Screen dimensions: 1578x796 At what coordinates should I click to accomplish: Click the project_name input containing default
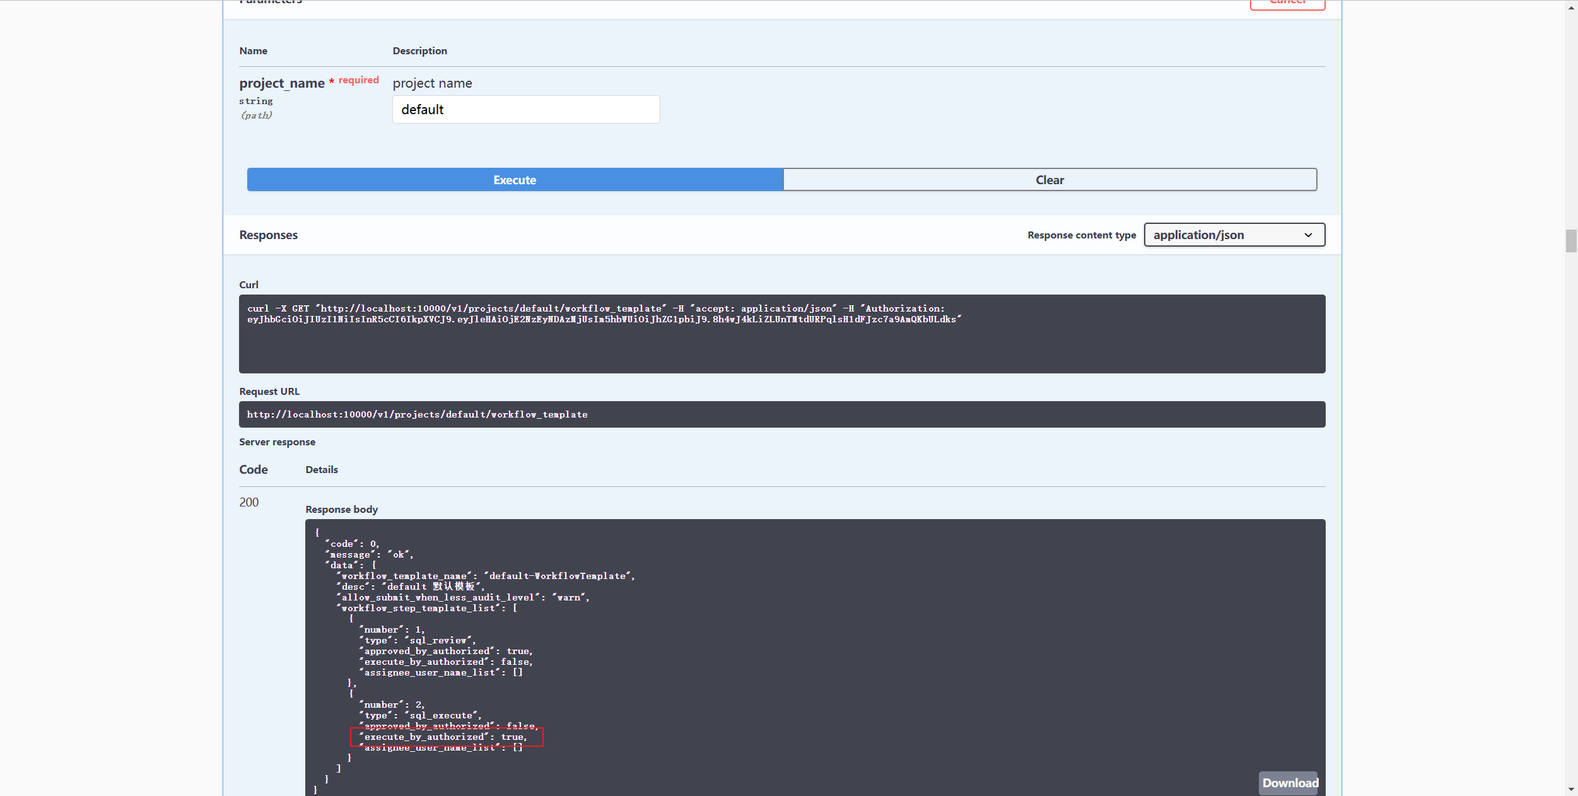(x=525, y=109)
